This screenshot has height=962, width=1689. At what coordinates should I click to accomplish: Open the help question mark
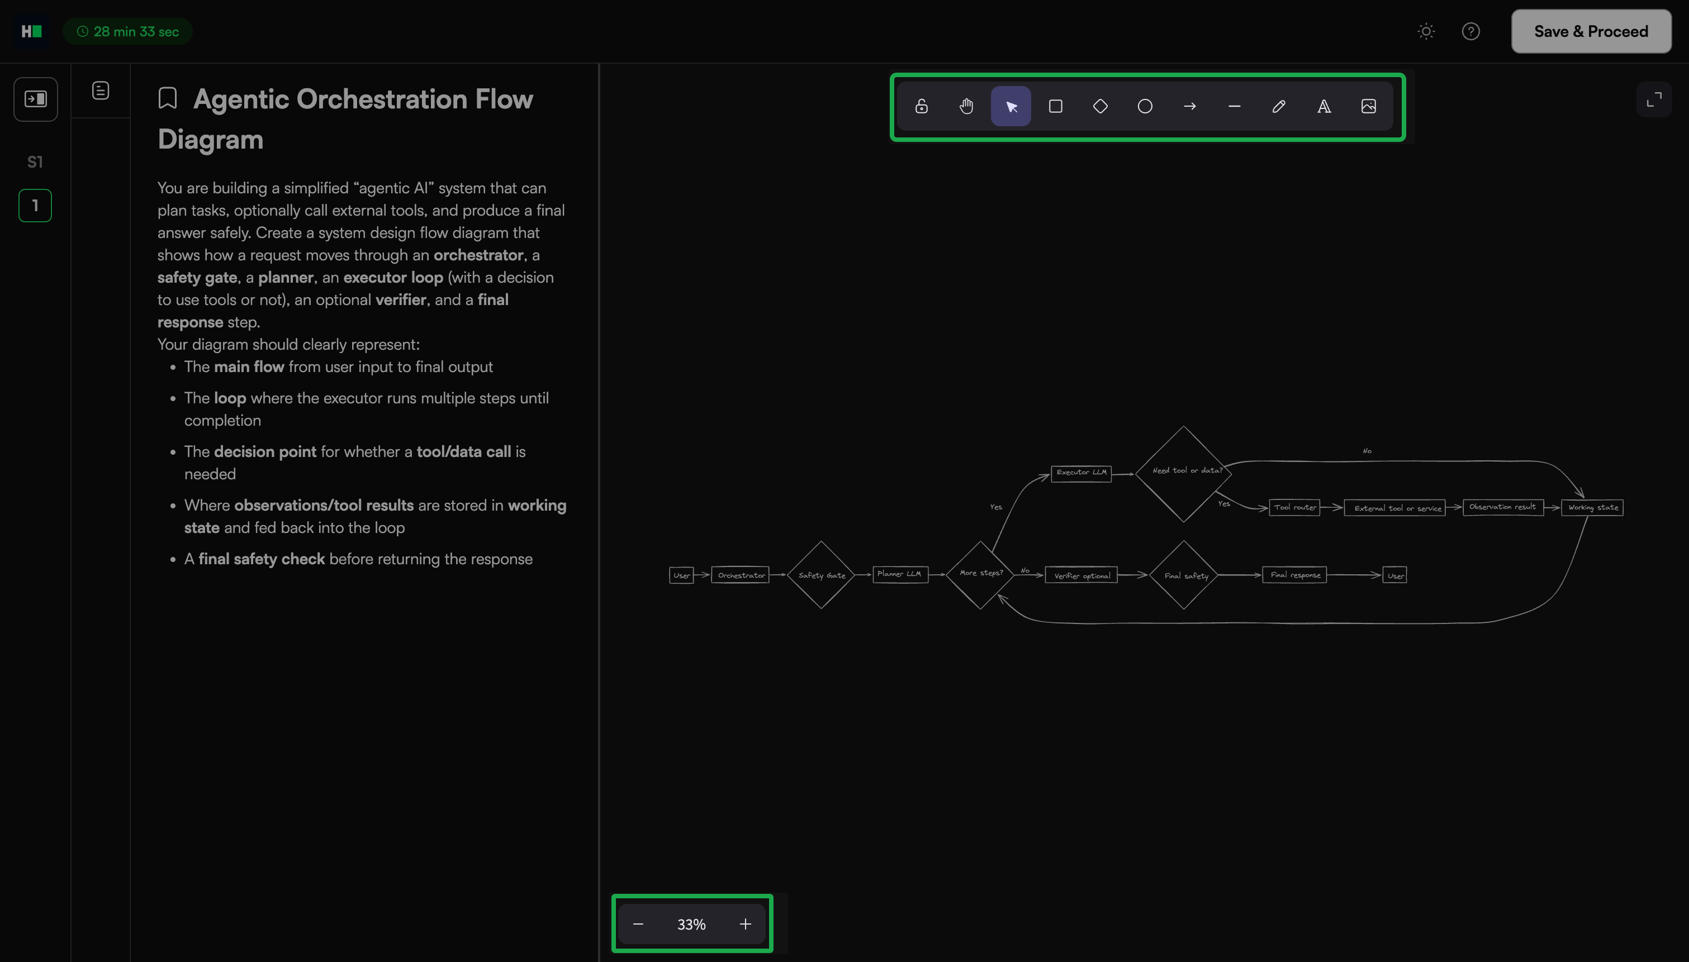(x=1470, y=31)
